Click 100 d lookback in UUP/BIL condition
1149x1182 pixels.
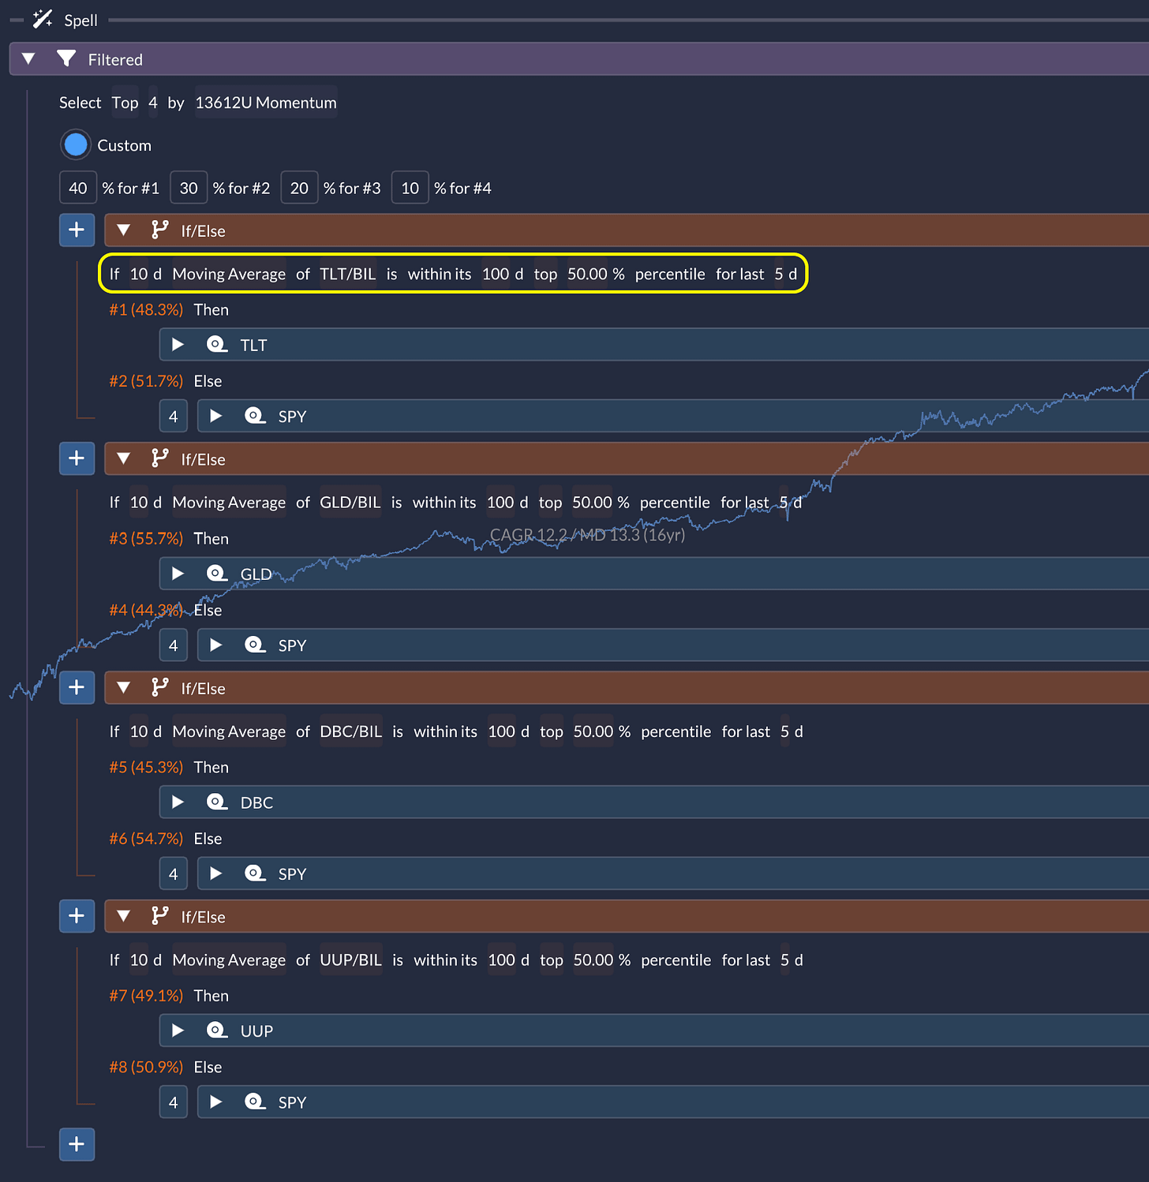coord(502,960)
